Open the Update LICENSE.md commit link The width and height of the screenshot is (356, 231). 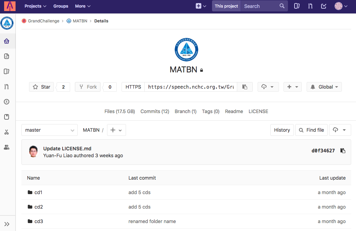click(67, 149)
